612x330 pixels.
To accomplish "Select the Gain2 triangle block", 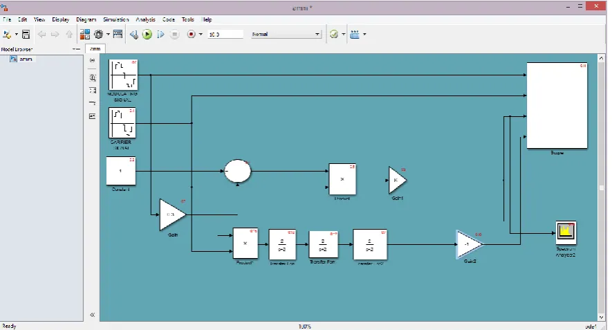I will pyautogui.click(x=470, y=244).
